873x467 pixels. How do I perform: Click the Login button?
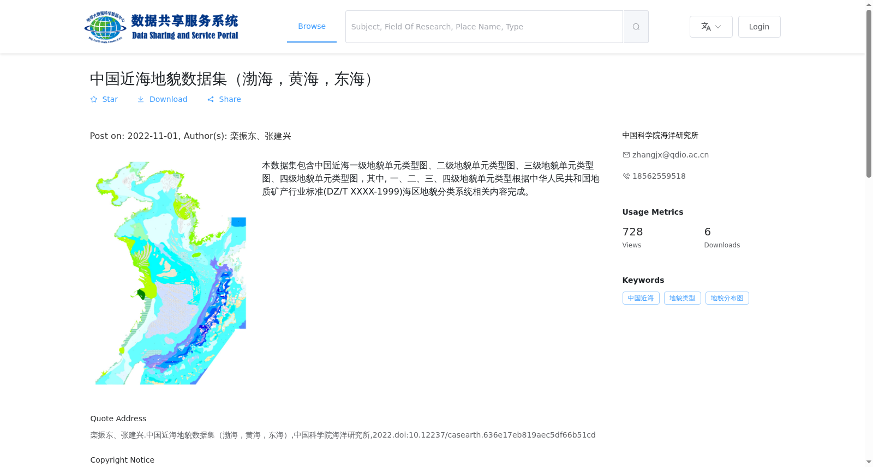[759, 27]
